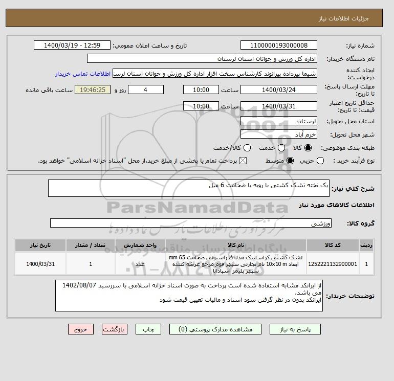
Task: Click the response deadline time field 10:00
Action: (x=201, y=89)
